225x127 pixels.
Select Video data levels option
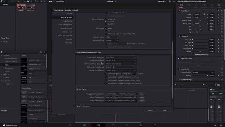106,28
